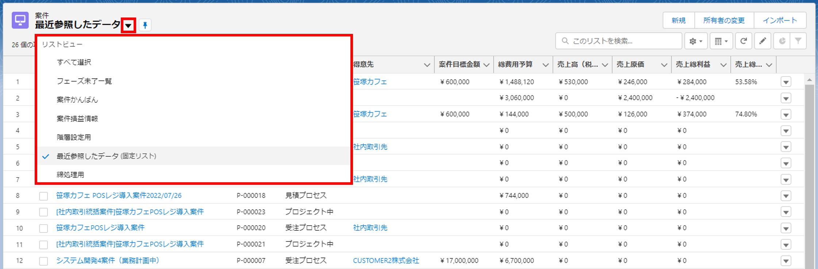
Task: Open row 1 actions dropdown
Action: click(786, 82)
